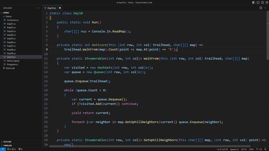This screenshot has width=269, height=151.
Task: Click 'WalkFrom' method name on line 11
Action: [x=151, y=59]
